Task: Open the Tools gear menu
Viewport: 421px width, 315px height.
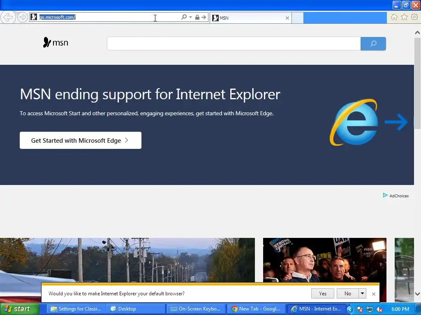Action: click(x=414, y=17)
